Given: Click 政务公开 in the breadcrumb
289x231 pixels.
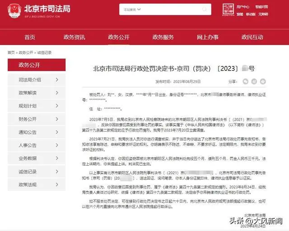Looking at the screenshot, I should (26, 53).
